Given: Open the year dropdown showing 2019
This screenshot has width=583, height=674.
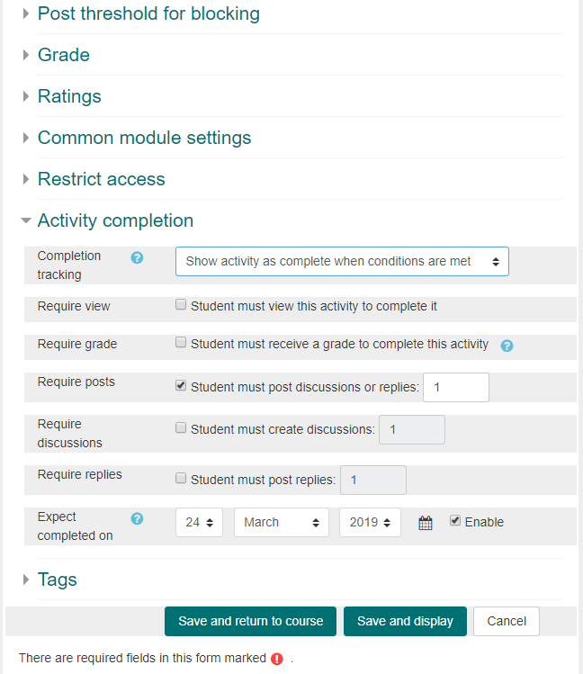Looking at the screenshot, I should pyautogui.click(x=370, y=522).
